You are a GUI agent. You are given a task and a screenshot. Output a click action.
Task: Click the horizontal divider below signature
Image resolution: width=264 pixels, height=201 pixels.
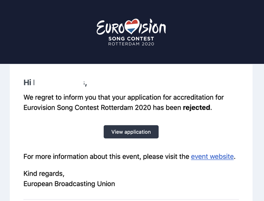(131, 200)
